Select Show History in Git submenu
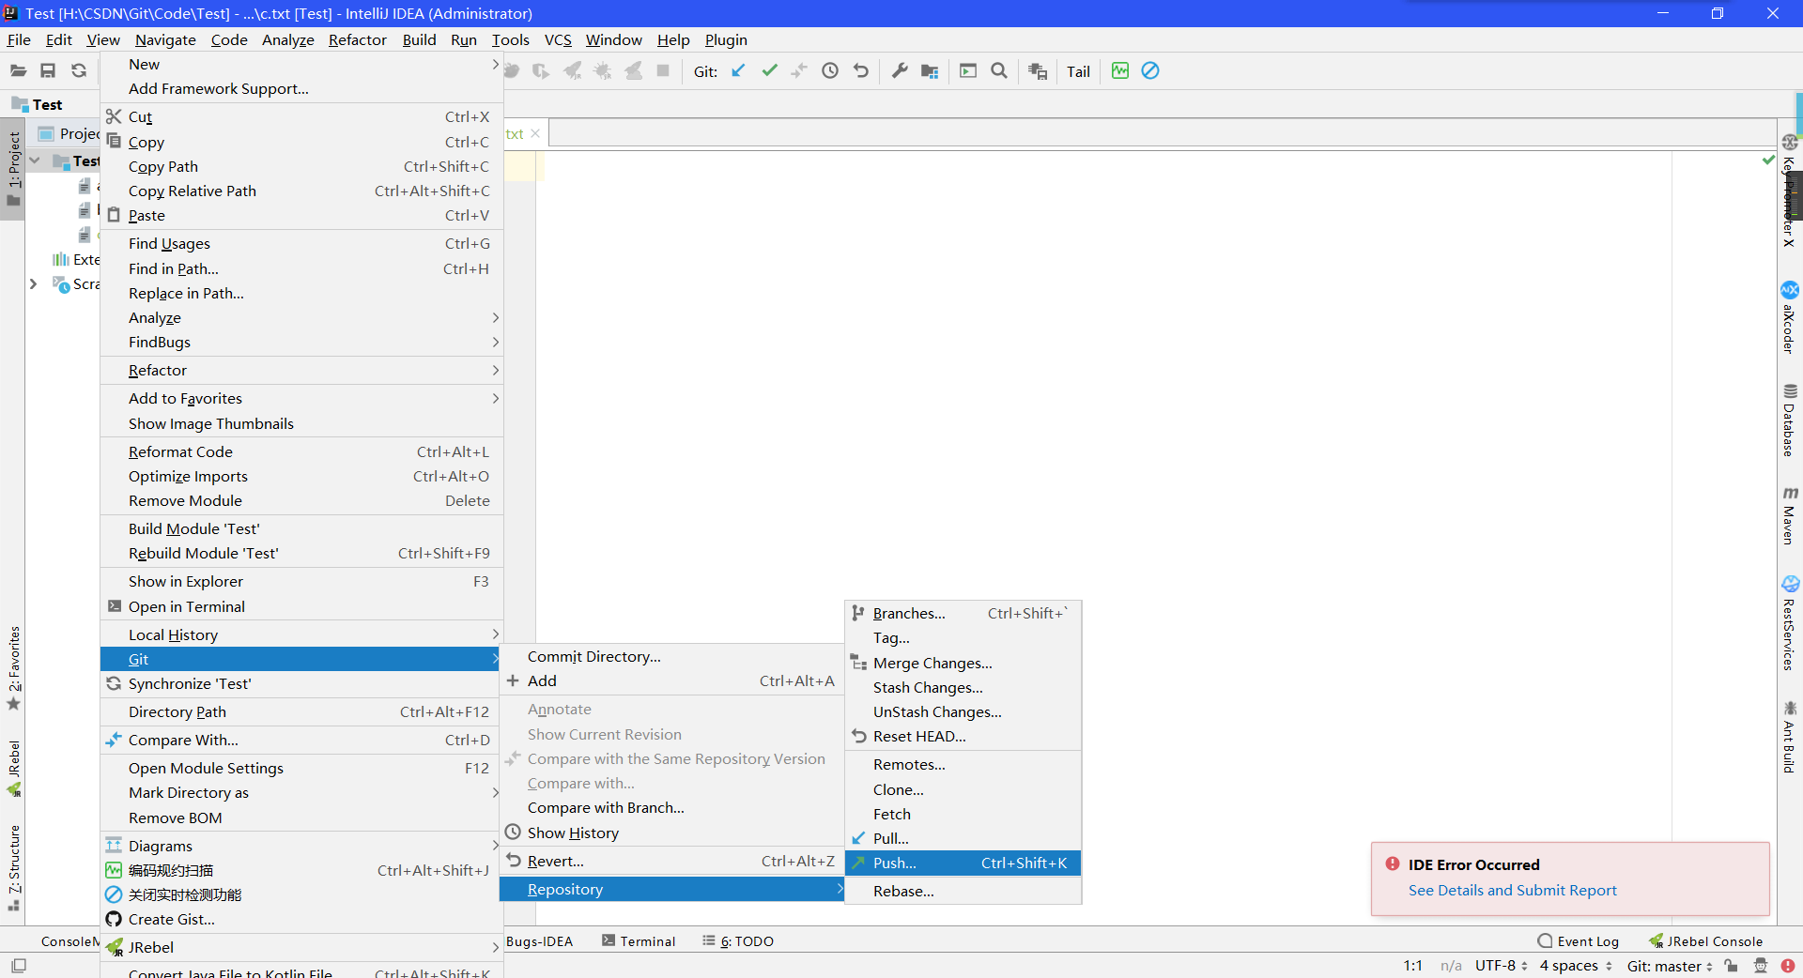Screen dimensions: 1803x978 pos(671,833)
